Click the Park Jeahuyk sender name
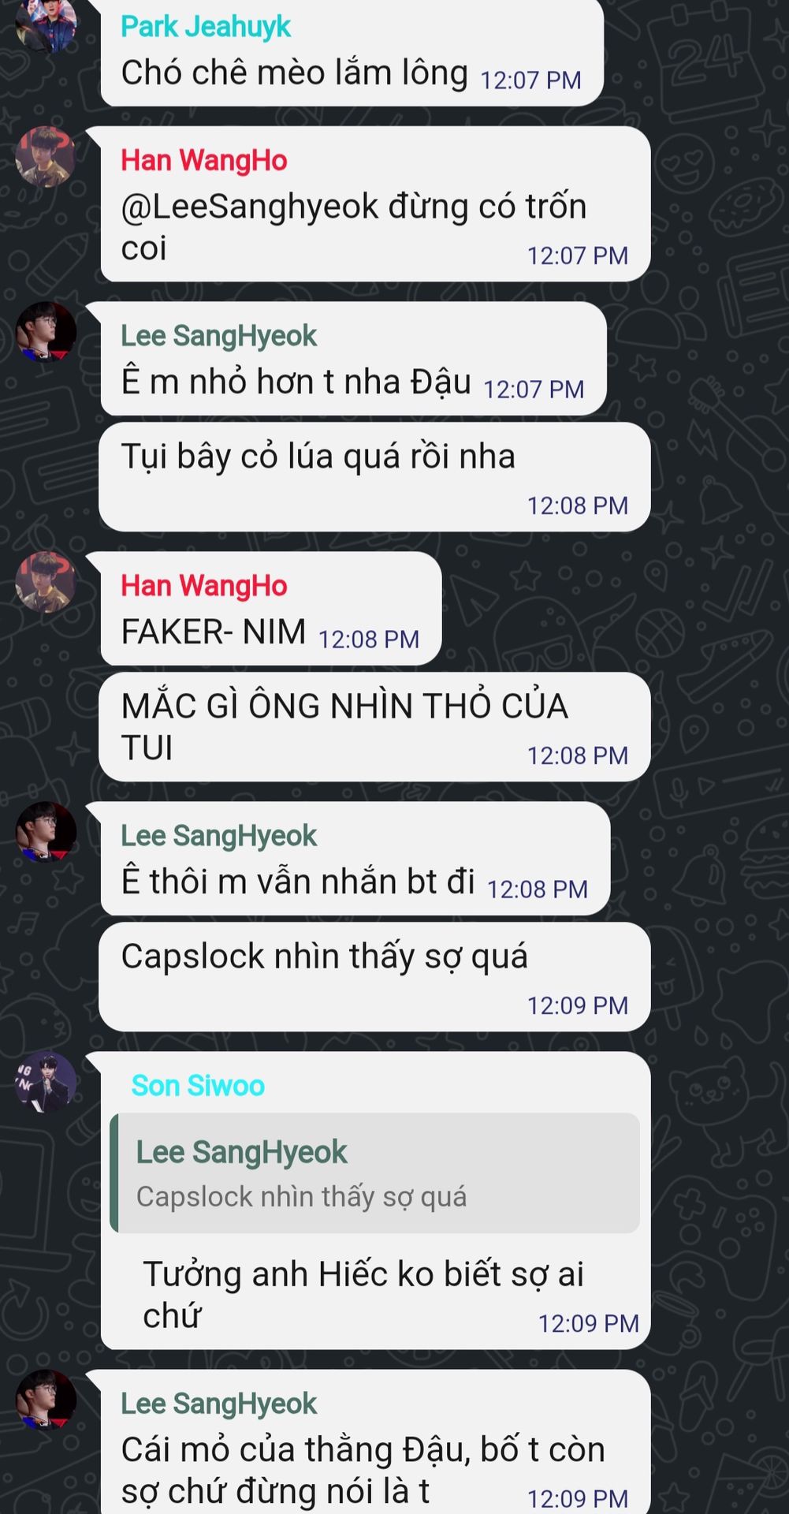 [206, 27]
